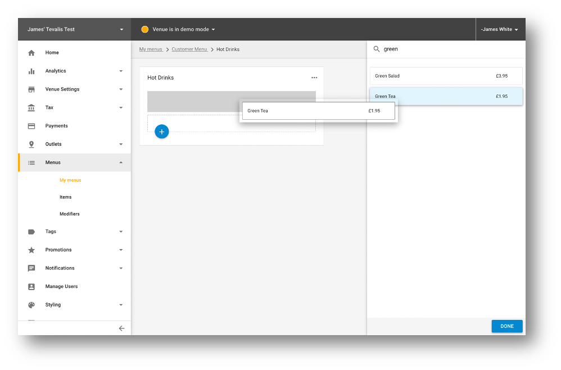Add an item with the blue plus button
Viewport: 561px width, 370px height.
click(161, 131)
